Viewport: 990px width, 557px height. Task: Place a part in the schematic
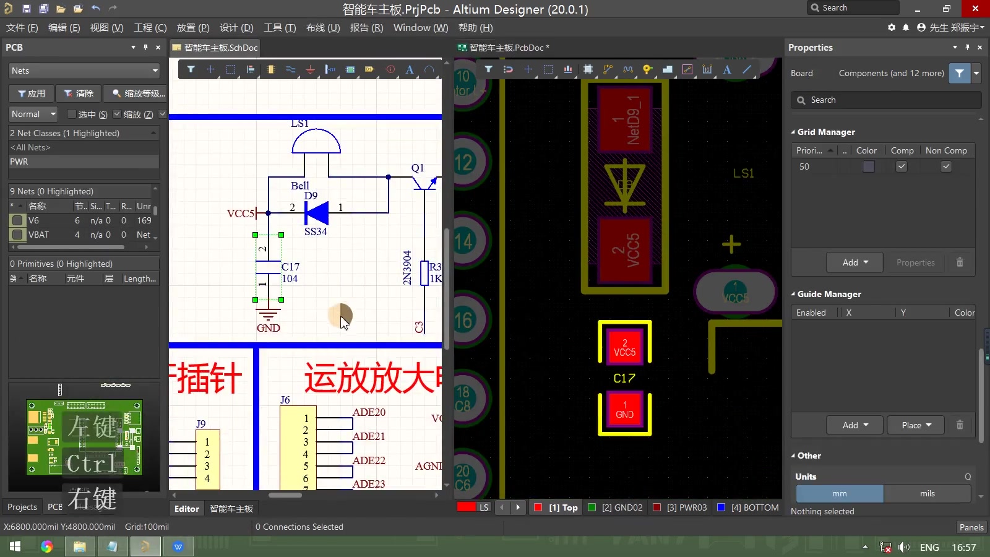tap(270, 69)
